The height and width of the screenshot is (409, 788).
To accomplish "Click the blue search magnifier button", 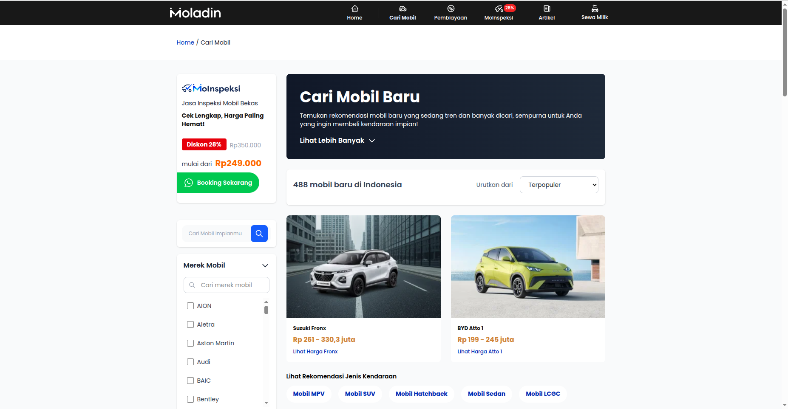I will click(x=259, y=234).
